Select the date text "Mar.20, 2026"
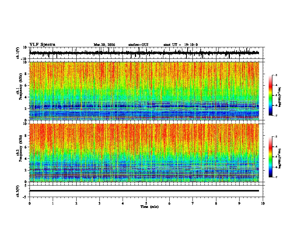This screenshot has height=228, width=296. [x=104, y=45]
